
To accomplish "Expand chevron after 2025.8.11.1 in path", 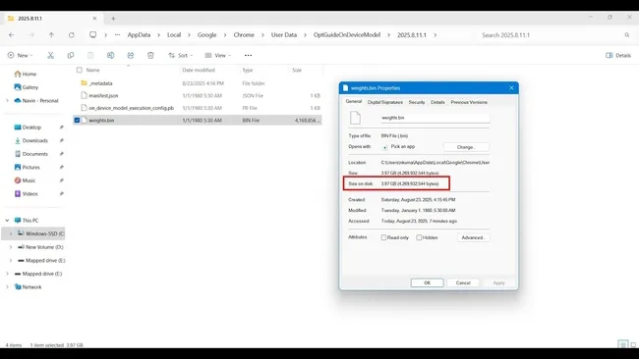I will [436, 35].
